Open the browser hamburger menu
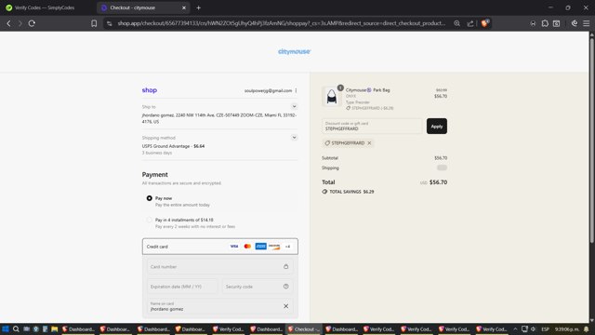The image size is (595, 335). [587, 23]
